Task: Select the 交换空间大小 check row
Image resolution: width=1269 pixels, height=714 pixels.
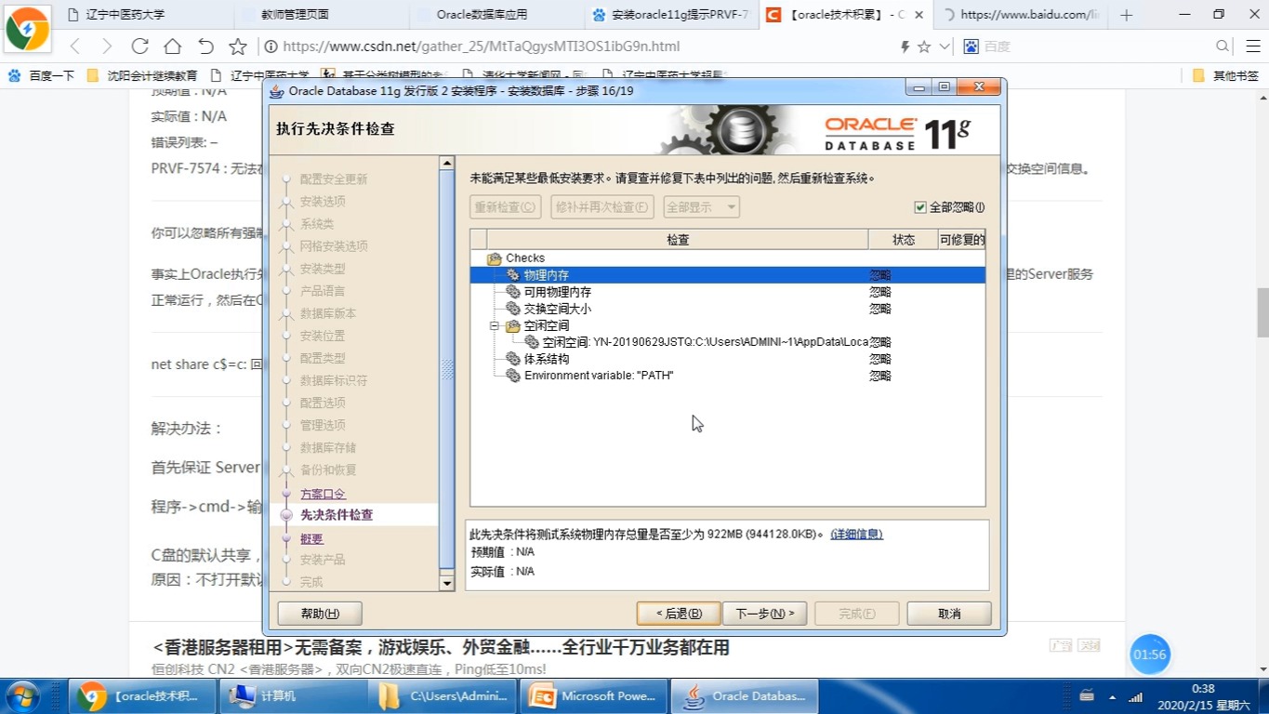Action: pyautogui.click(x=727, y=309)
